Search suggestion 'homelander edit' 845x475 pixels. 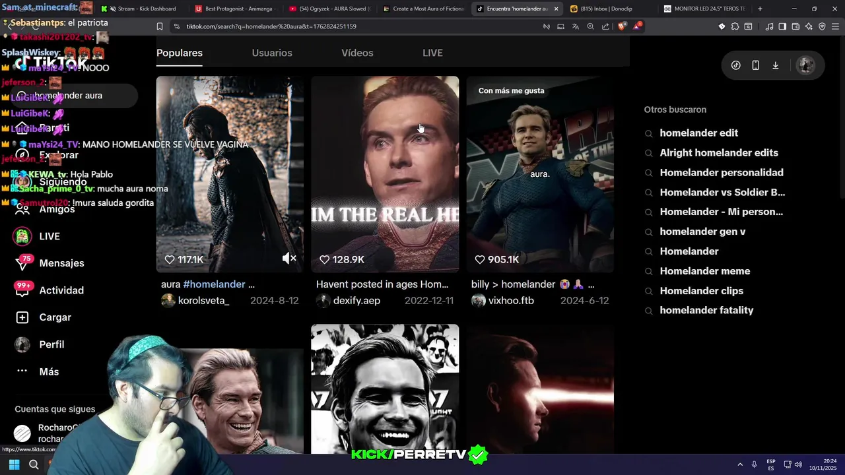[x=698, y=133]
